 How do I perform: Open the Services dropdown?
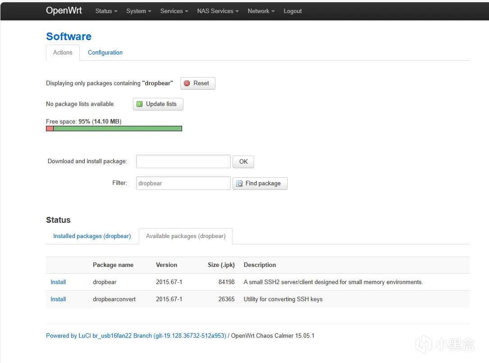[x=174, y=11]
